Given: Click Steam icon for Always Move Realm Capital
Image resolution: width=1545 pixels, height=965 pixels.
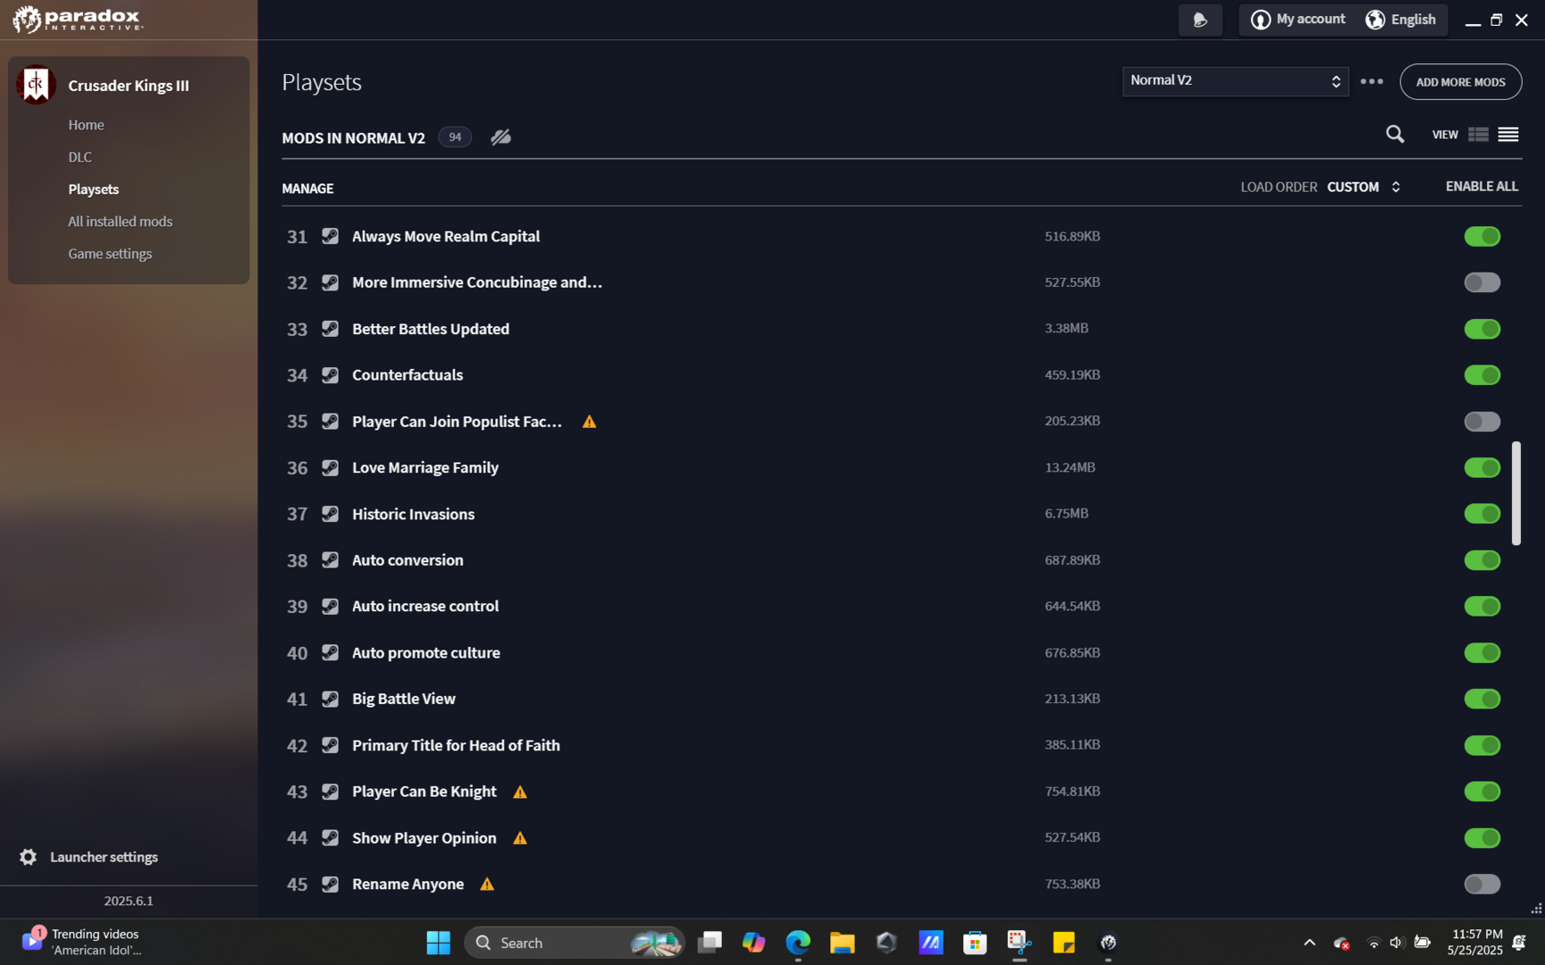Looking at the screenshot, I should (330, 236).
